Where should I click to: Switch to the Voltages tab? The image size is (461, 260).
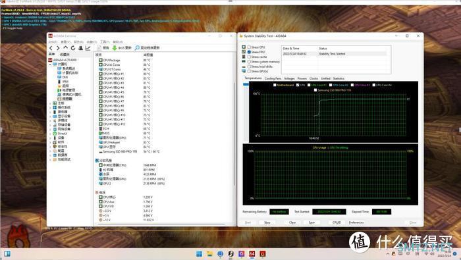pyautogui.click(x=289, y=78)
